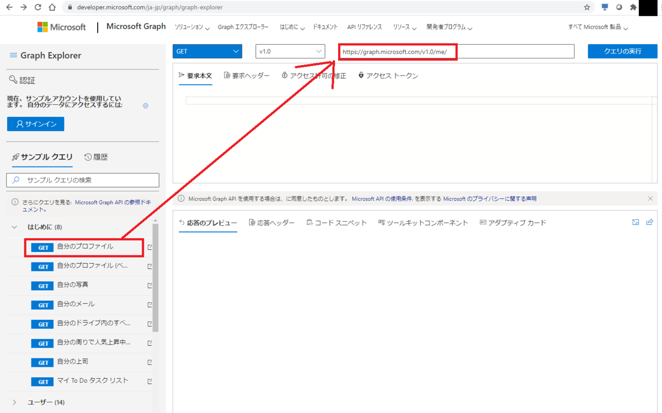This screenshot has height=413, width=662.
Task: Switch to the 要求ヘッダー tab
Action: click(247, 76)
